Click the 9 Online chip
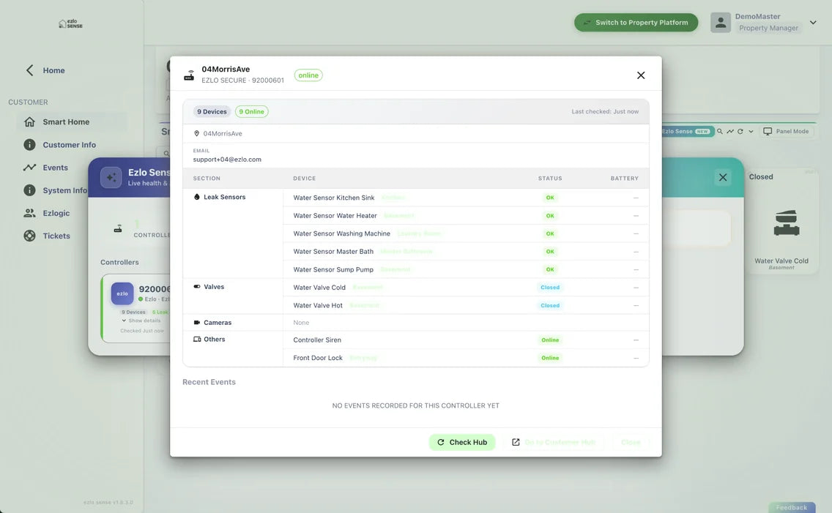This screenshot has height=513, width=832. [x=251, y=112]
